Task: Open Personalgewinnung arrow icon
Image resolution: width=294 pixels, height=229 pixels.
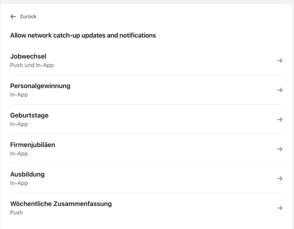Action: click(x=280, y=90)
